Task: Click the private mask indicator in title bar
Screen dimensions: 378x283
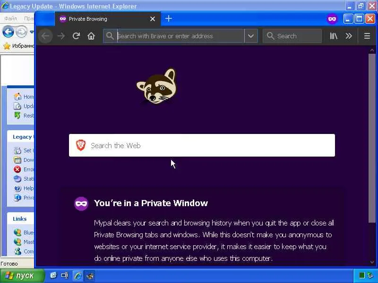Action: [332, 19]
